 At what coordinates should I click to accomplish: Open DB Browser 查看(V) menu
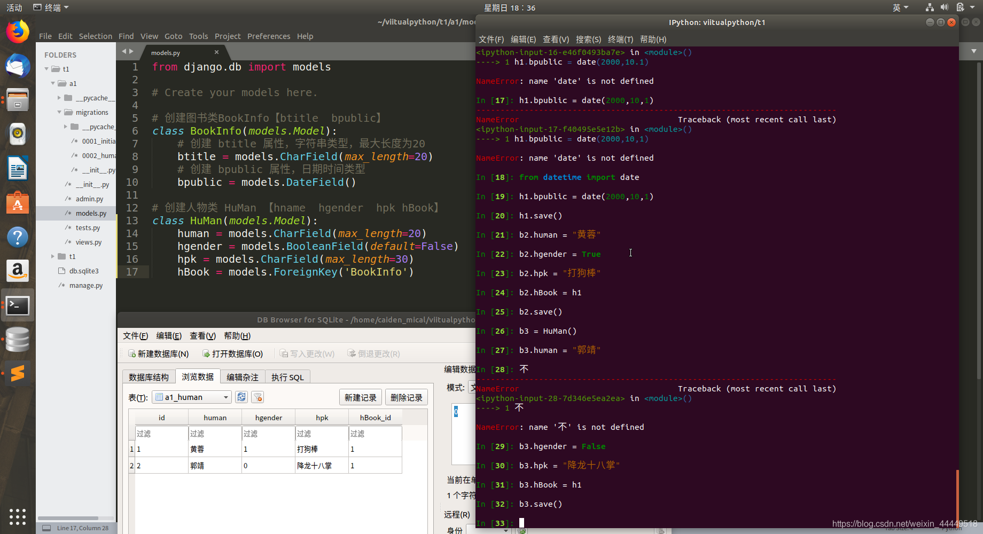point(202,335)
